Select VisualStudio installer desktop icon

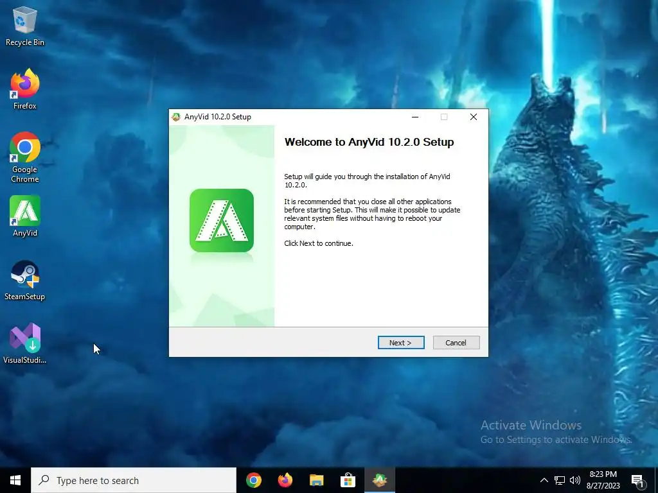[x=25, y=344]
